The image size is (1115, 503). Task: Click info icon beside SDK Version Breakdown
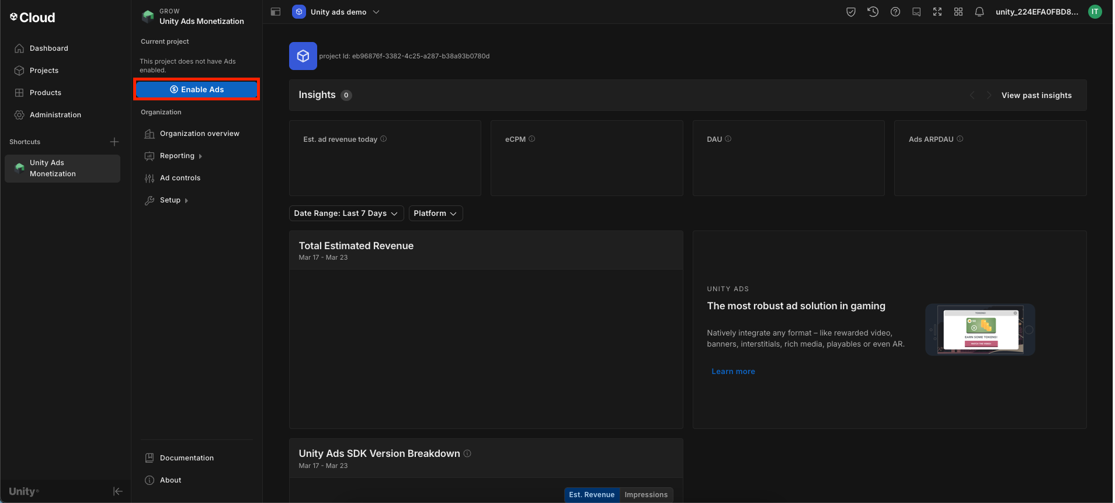[x=467, y=453]
